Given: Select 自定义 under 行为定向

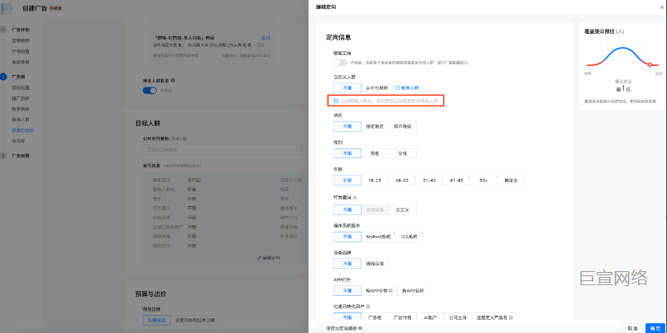Looking at the screenshot, I should tap(402, 210).
